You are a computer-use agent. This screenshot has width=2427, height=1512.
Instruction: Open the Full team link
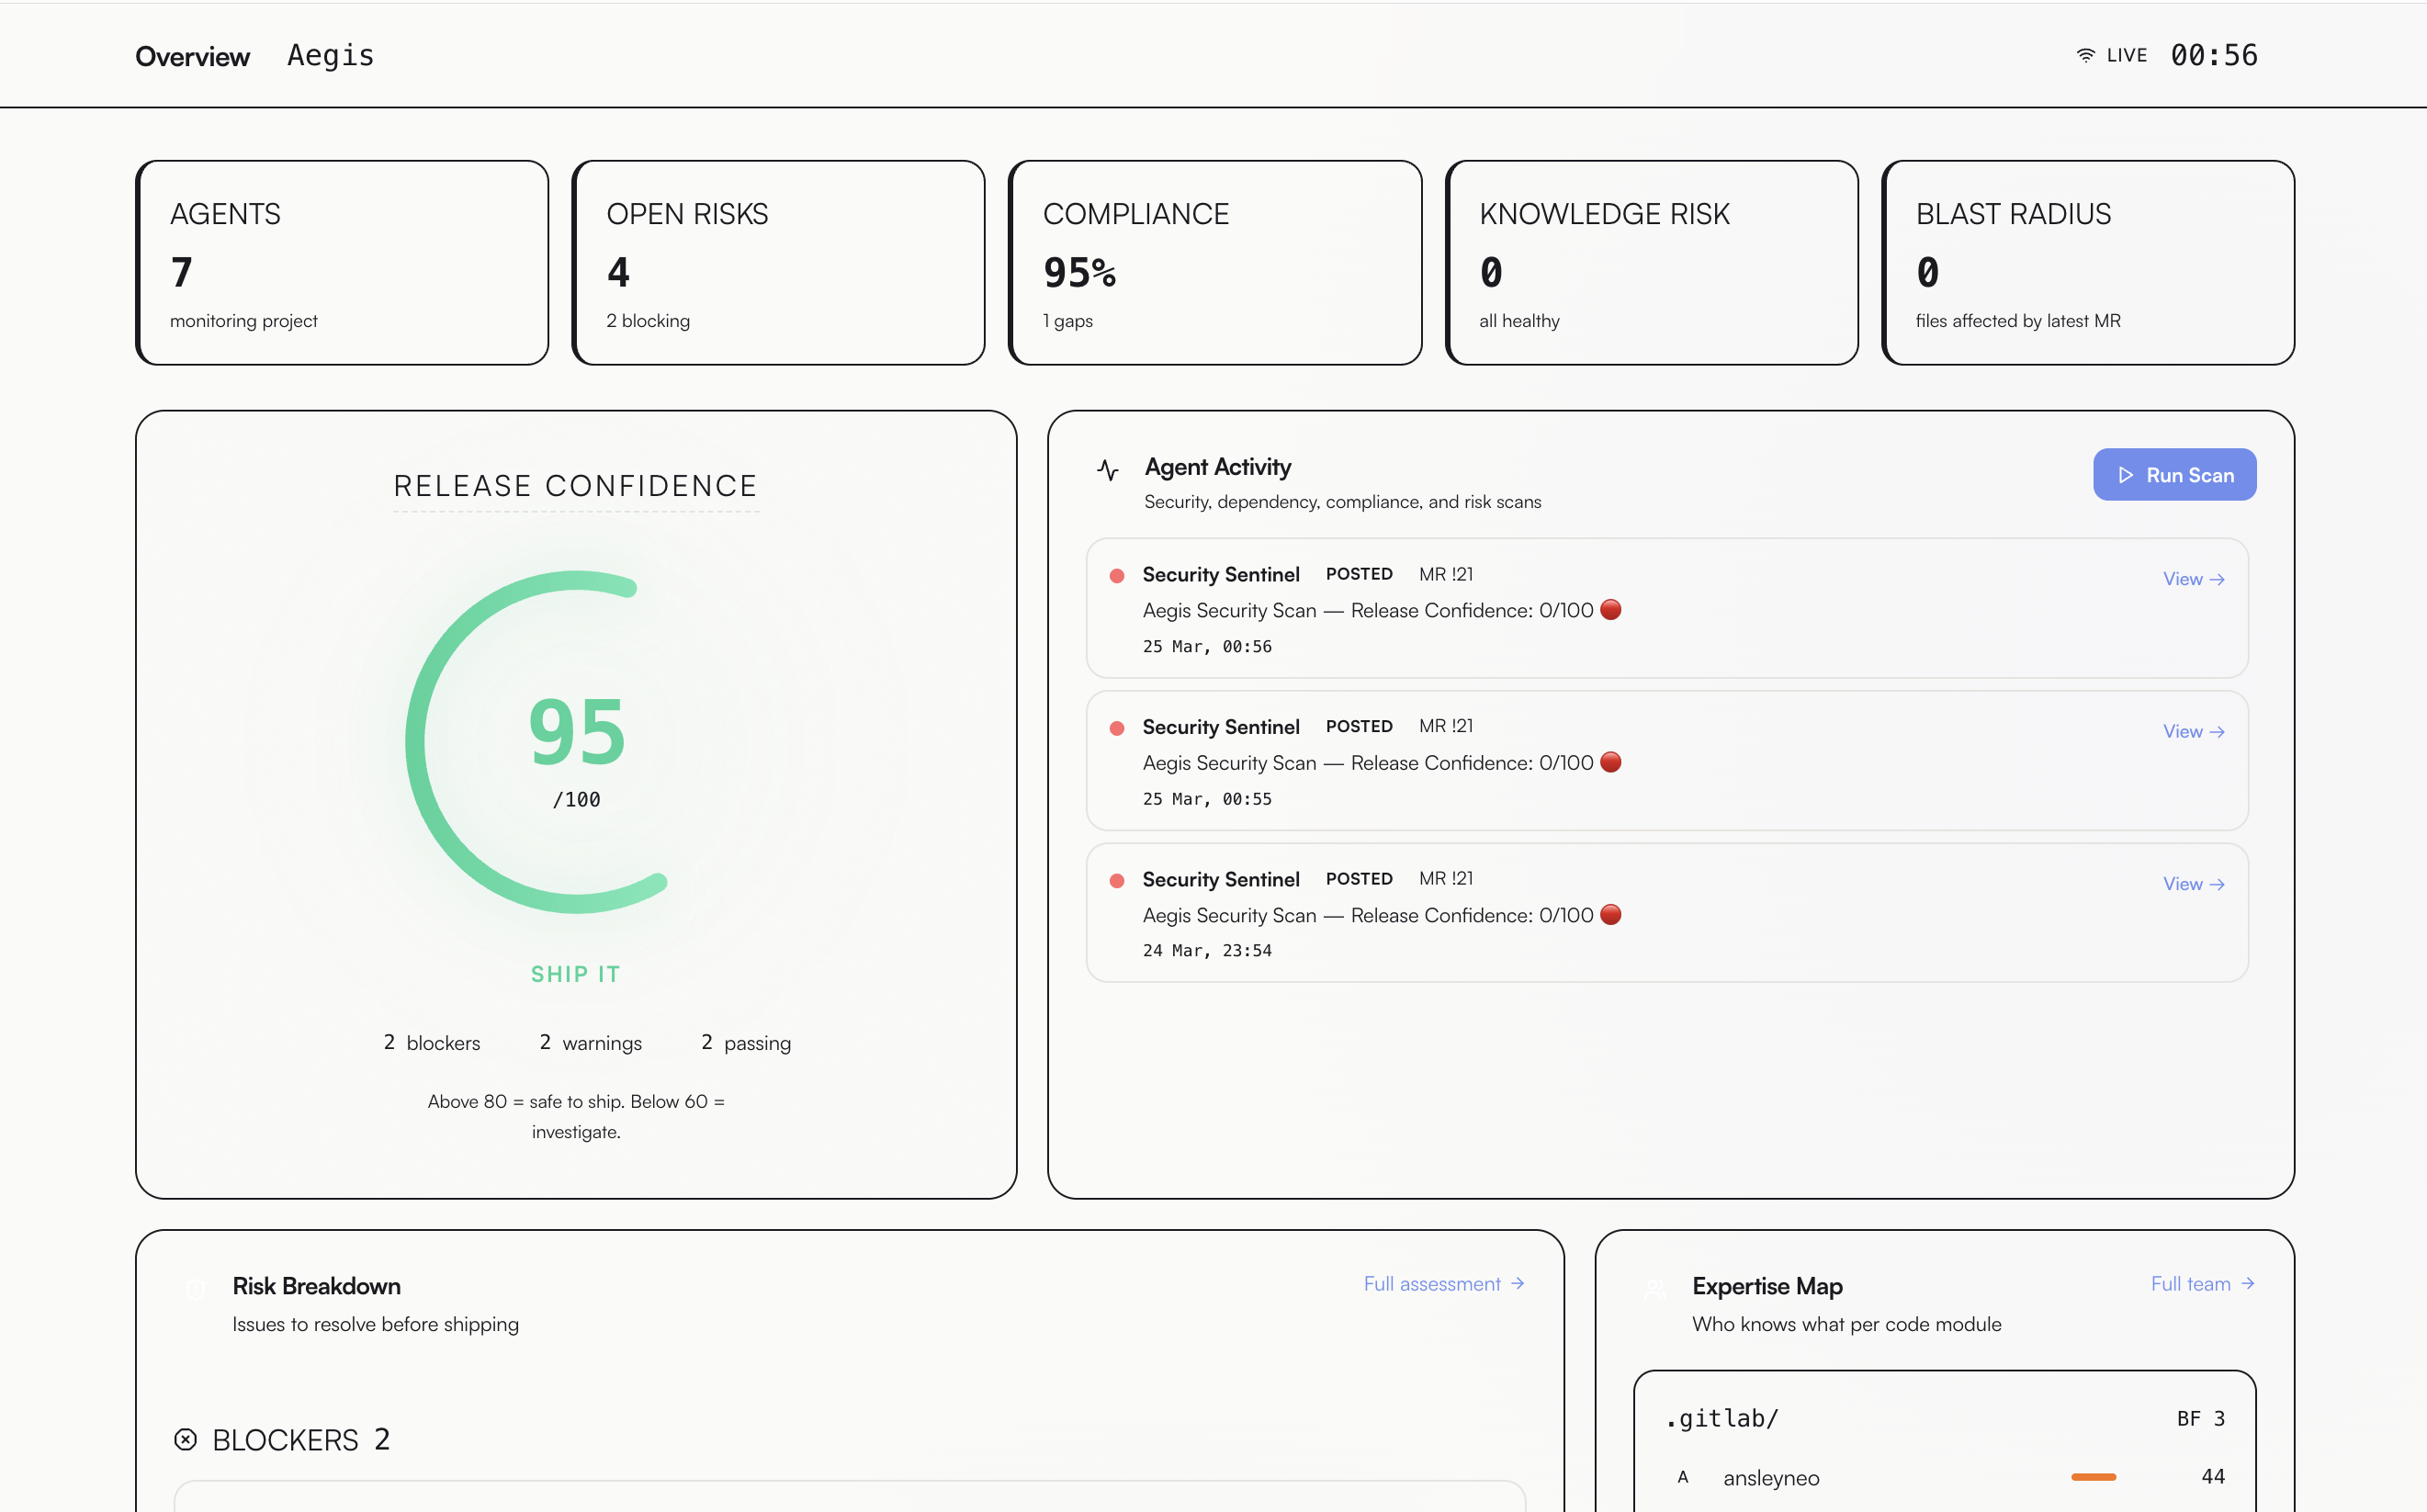(x=2201, y=1284)
